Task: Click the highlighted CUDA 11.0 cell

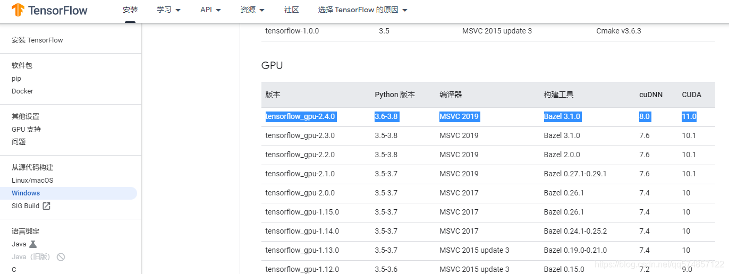Action: tap(689, 116)
